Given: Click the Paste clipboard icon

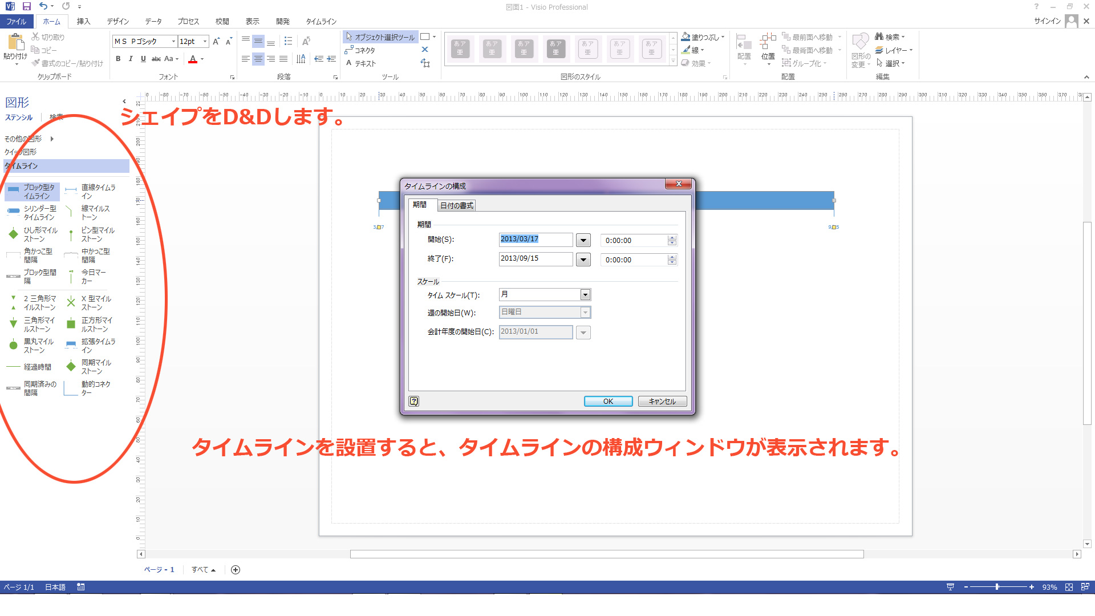Looking at the screenshot, I should click(15, 43).
